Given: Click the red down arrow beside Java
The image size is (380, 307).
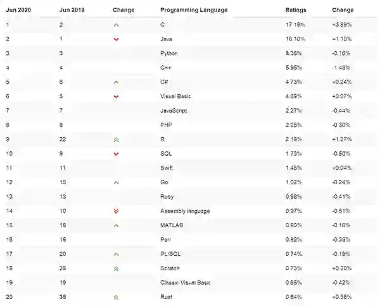Looking at the screenshot, I should (x=116, y=39).
